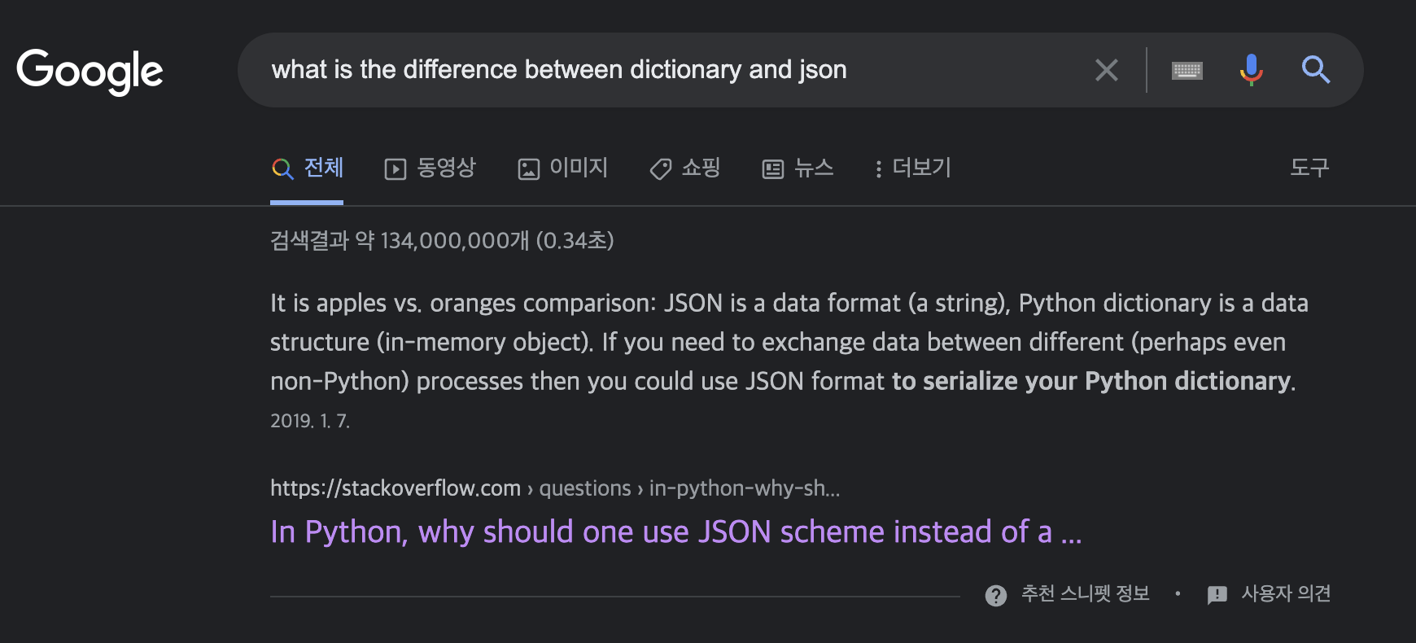Image resolution: width=1416 pixels, height=643 pixels.
Task: Expand the truncated breadcrumb in-python-why-sh...
Action: (745, 488)
